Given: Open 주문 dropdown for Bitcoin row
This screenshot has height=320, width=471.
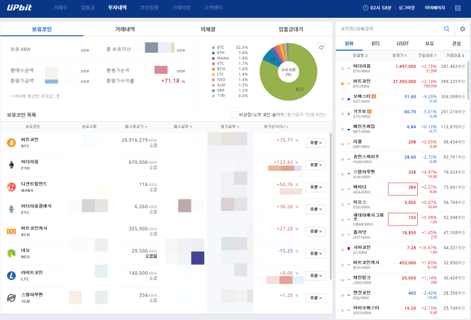Looking at the screenshot, I should click(316, 143).
